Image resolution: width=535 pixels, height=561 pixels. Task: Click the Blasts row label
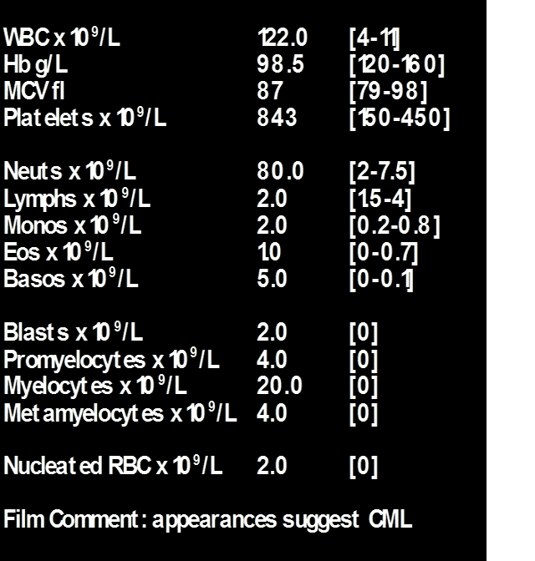pos(74,333)
